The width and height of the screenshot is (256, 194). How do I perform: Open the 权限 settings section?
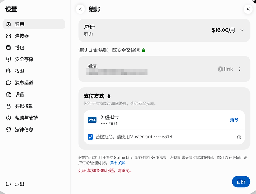click(34, 71)
